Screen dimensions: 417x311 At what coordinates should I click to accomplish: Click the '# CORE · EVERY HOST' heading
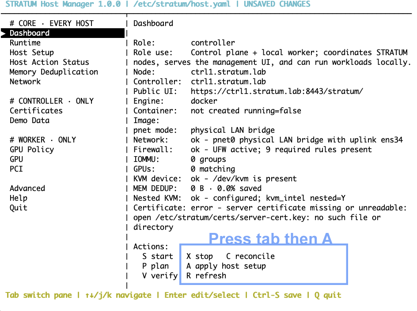click(52, 23)
